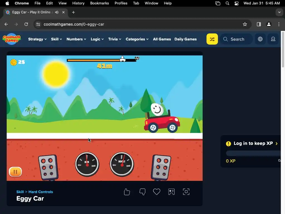The height and width of the screenshot is (214, 285).
Task: Go to Coolmath Games home logo
Action: (x=12, y=39)
